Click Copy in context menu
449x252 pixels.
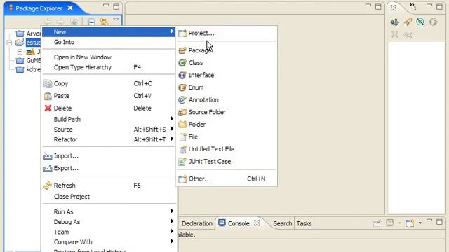[109, 84]
